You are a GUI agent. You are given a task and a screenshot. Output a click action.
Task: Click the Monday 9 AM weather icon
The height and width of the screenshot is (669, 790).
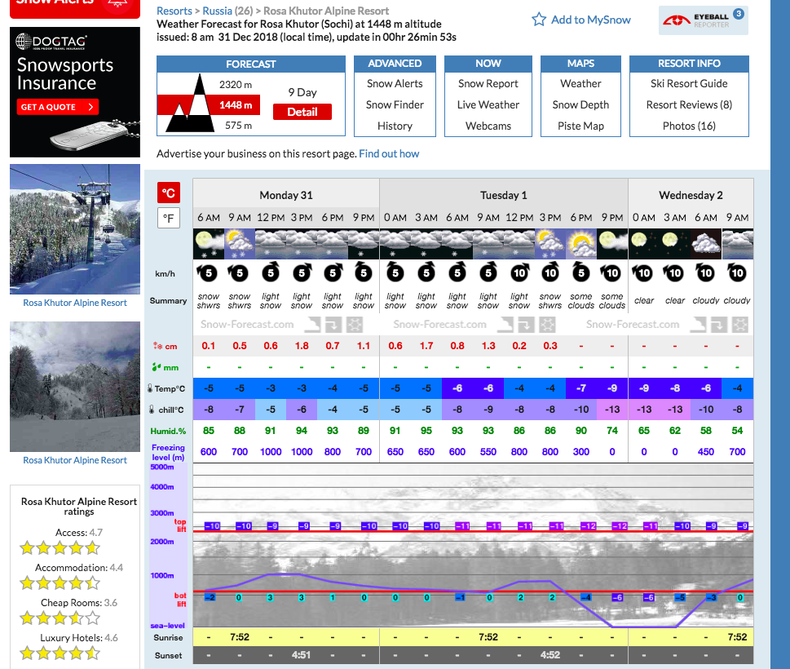click(240, 244)
